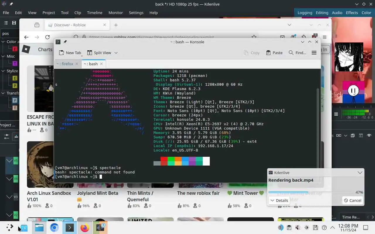Image resolution: width=375 pixels, height=234 pixels.
Task: Toggle track V4 label in timeline
Action: (16, 178)
